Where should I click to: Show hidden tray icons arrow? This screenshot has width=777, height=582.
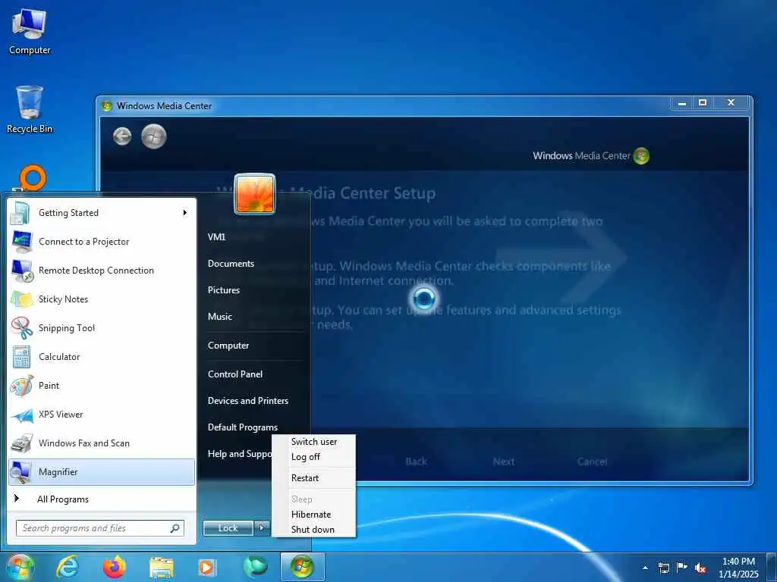pos(645,568)
